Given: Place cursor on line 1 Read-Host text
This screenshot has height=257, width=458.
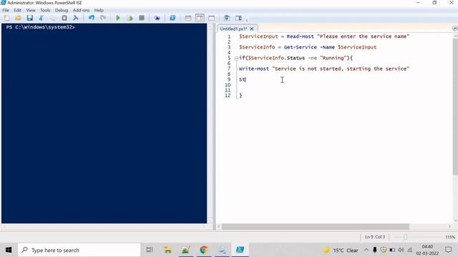Looking at the screenshot, I should click(300, 36).
